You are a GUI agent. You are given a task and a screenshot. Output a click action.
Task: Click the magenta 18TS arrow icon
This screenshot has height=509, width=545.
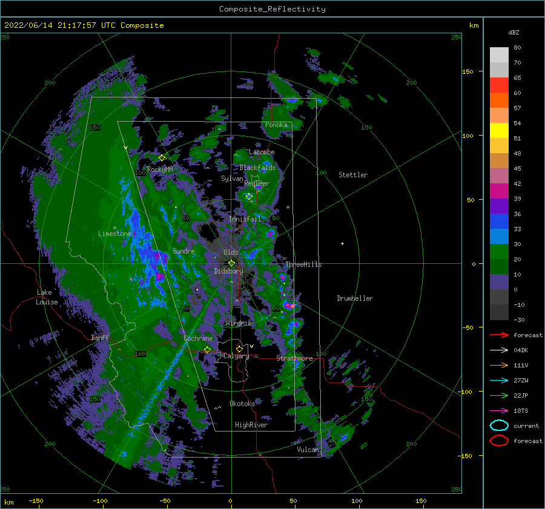click(499, 410)
